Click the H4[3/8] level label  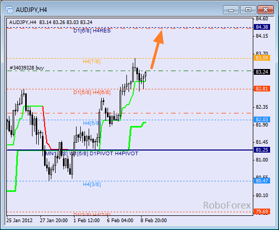[x=92, y=185]
